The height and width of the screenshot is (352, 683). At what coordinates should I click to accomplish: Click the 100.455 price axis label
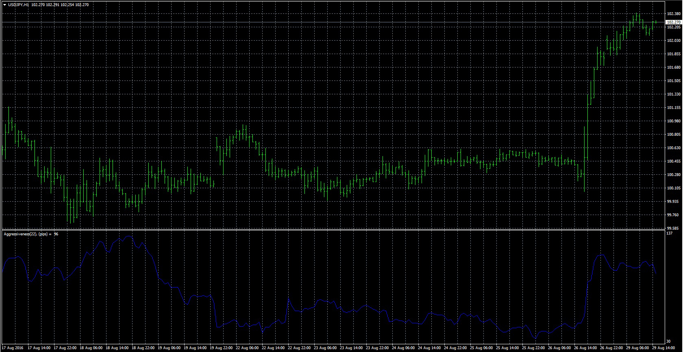(674, 161)
